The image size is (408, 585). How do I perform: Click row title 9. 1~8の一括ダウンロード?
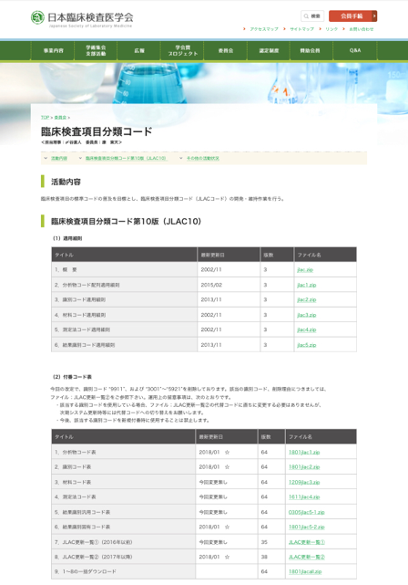click(86, 571)
